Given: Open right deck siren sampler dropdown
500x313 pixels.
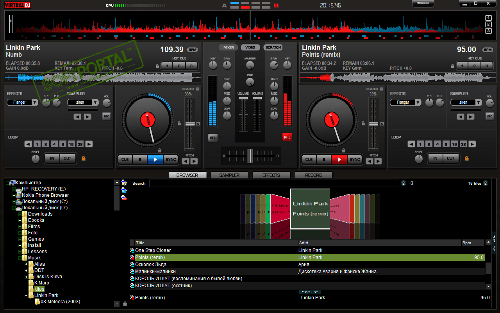Looking at the screenshot, I should tap(466, 103).
